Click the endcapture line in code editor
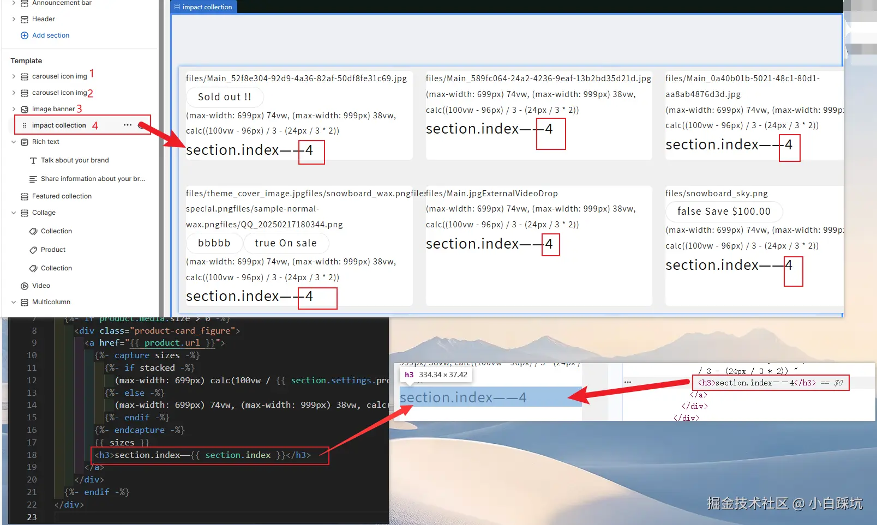This screenshot has width=877, height=525. [x=140, y=430]
